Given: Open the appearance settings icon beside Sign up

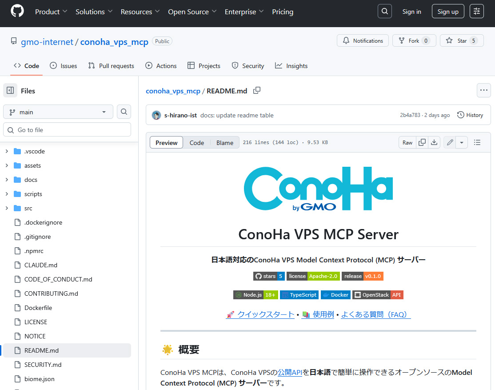Looking at the screenshot, I should [476, 12].
